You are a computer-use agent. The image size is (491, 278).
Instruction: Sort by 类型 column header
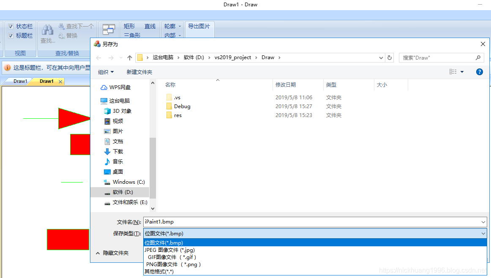[331, 84]
